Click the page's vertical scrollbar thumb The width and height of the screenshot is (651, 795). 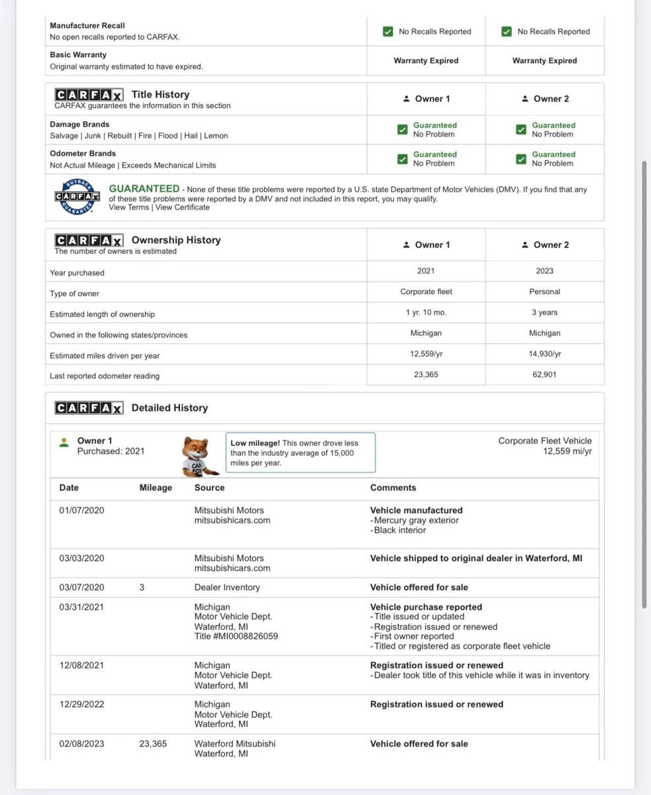pos(644,384)
